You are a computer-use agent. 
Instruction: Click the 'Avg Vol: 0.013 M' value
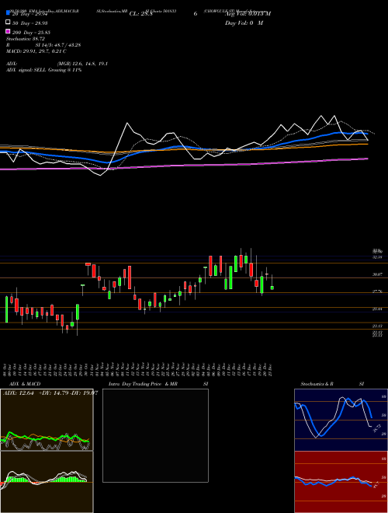click(248, 14)
